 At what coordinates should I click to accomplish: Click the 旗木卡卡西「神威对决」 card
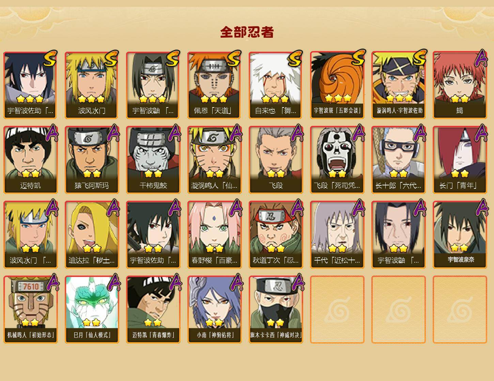(276, 310)
